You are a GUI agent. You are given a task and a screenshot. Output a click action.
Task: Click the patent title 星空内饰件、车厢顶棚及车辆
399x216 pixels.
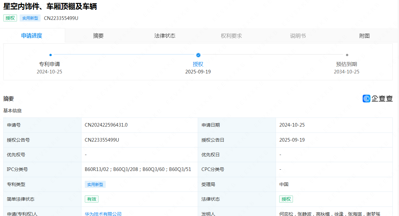[x=50, y=6]
